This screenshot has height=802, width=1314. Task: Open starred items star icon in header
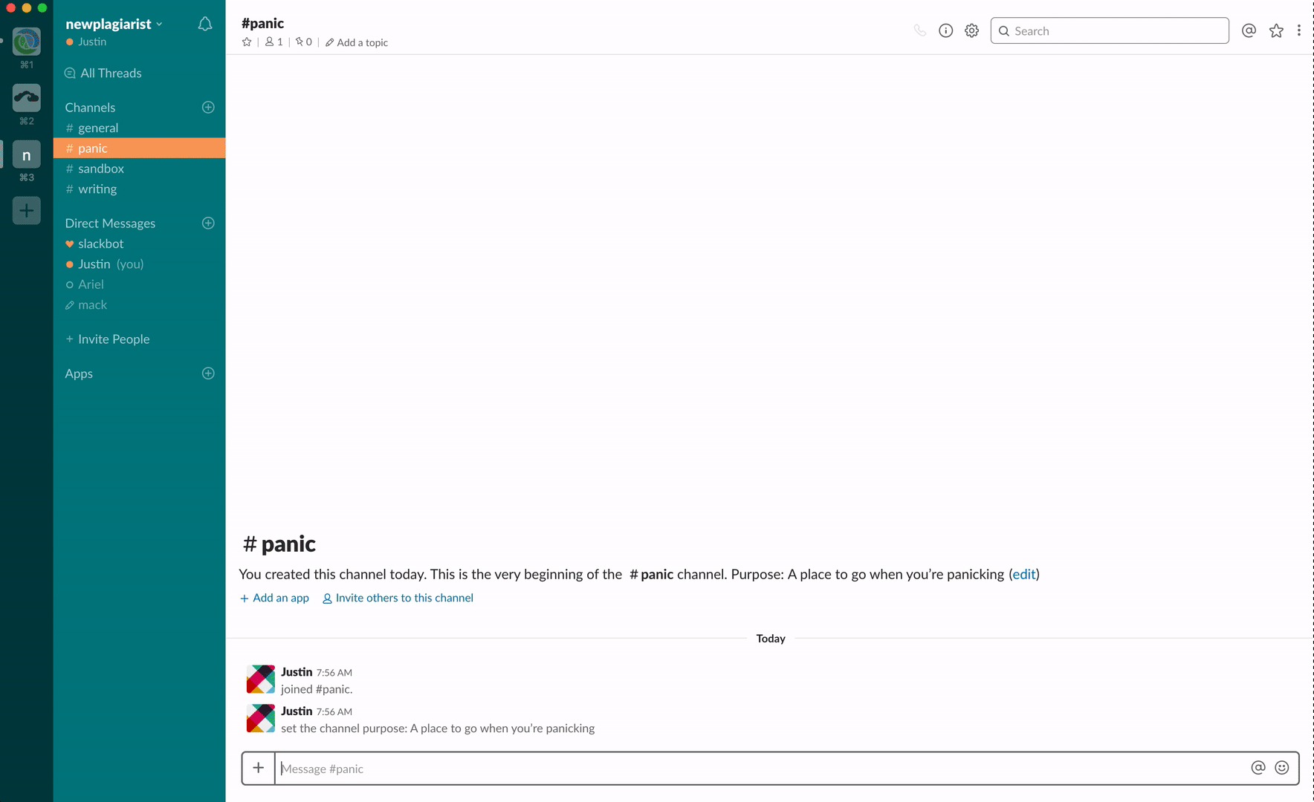point(1276,30)
